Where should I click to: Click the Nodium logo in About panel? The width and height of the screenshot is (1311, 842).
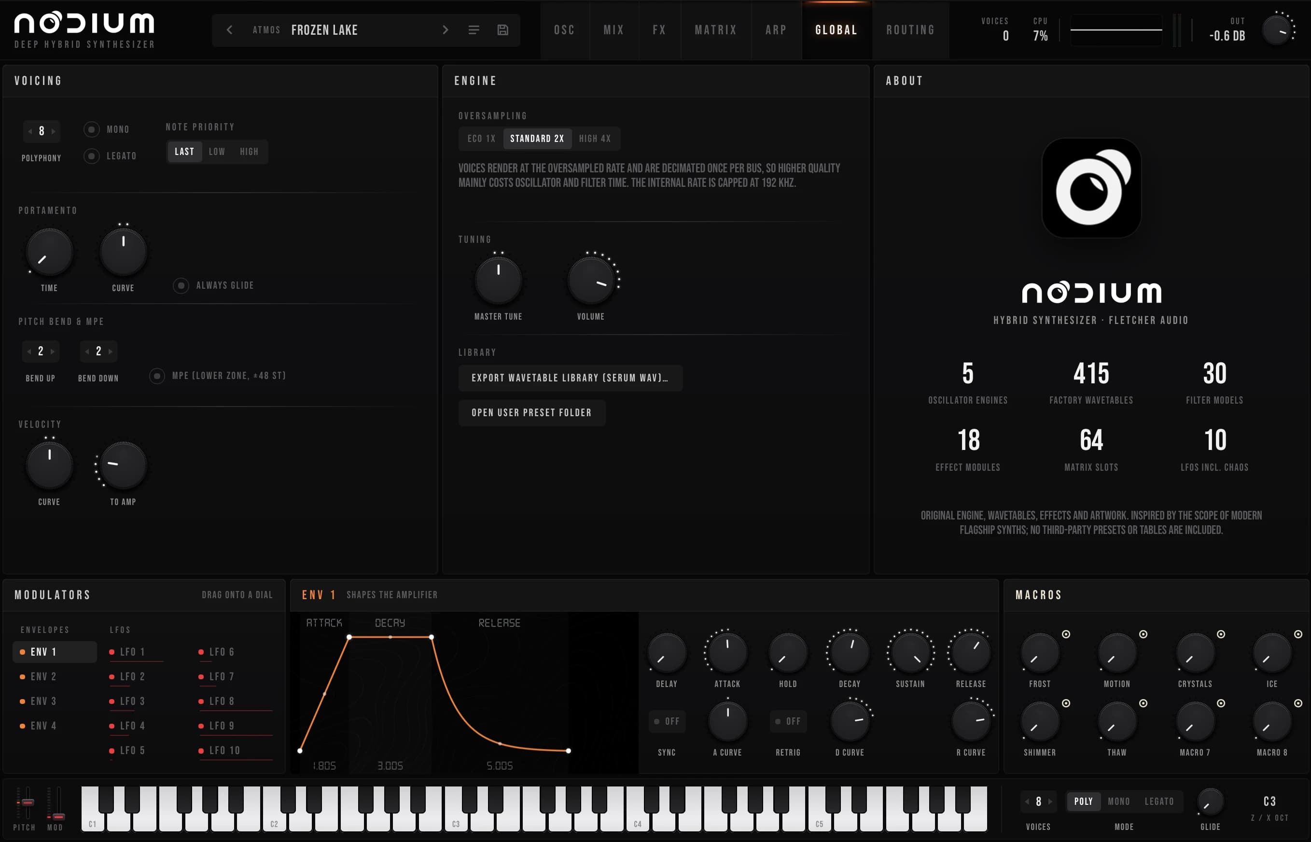(x=1091, y=188)
